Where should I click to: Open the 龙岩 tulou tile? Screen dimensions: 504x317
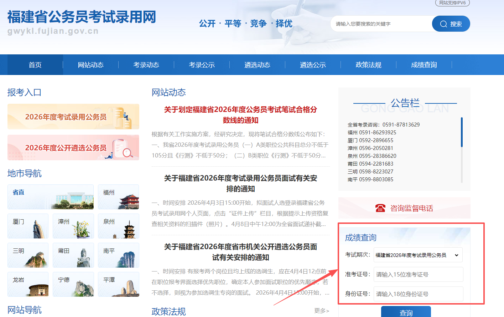28,284
